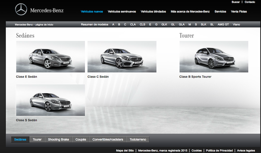Select the GLA model

[x=181, y=25]
